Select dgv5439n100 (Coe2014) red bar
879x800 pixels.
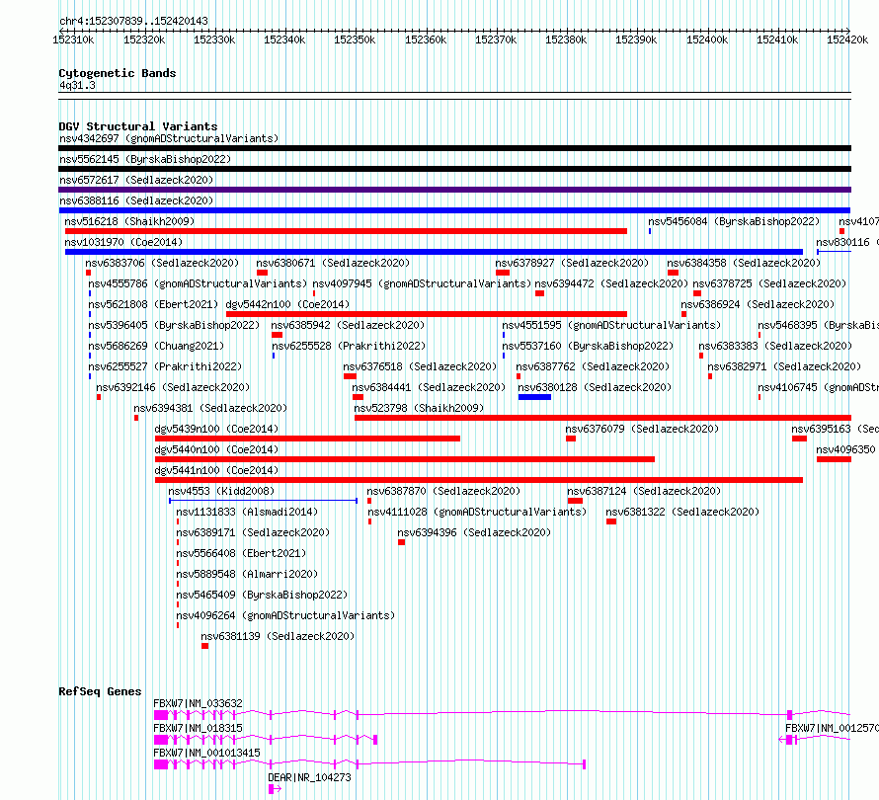[308, 439]
